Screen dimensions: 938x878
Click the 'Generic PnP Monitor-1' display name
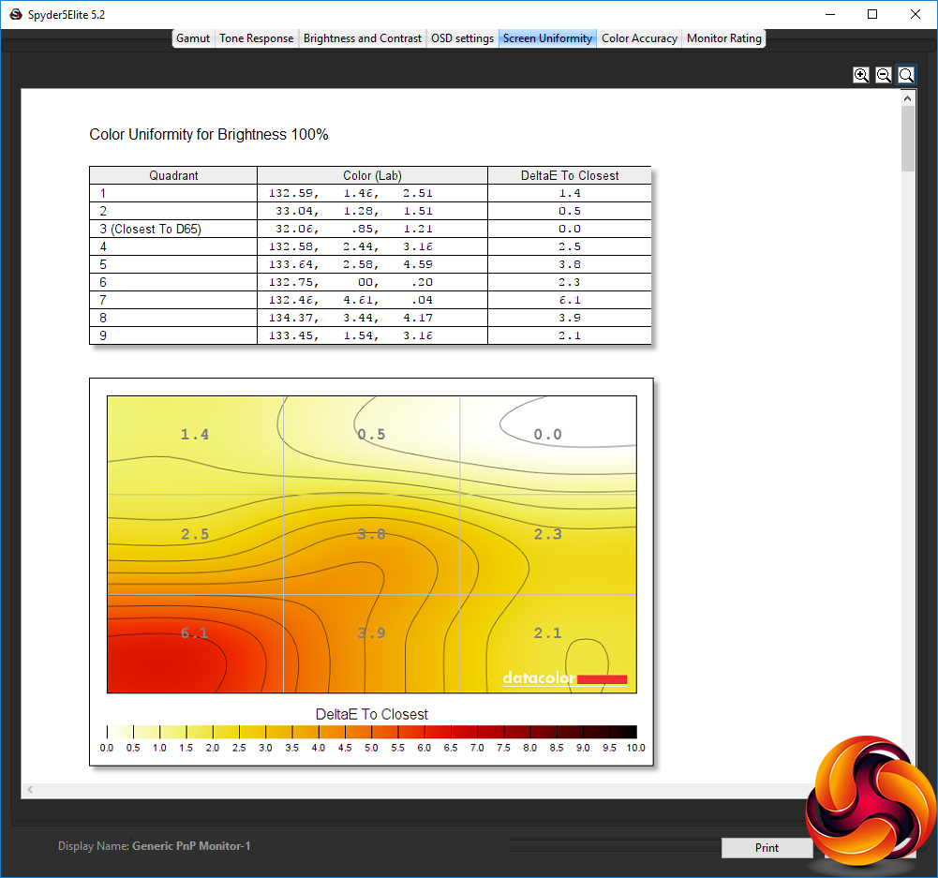(x=191, y=846)
